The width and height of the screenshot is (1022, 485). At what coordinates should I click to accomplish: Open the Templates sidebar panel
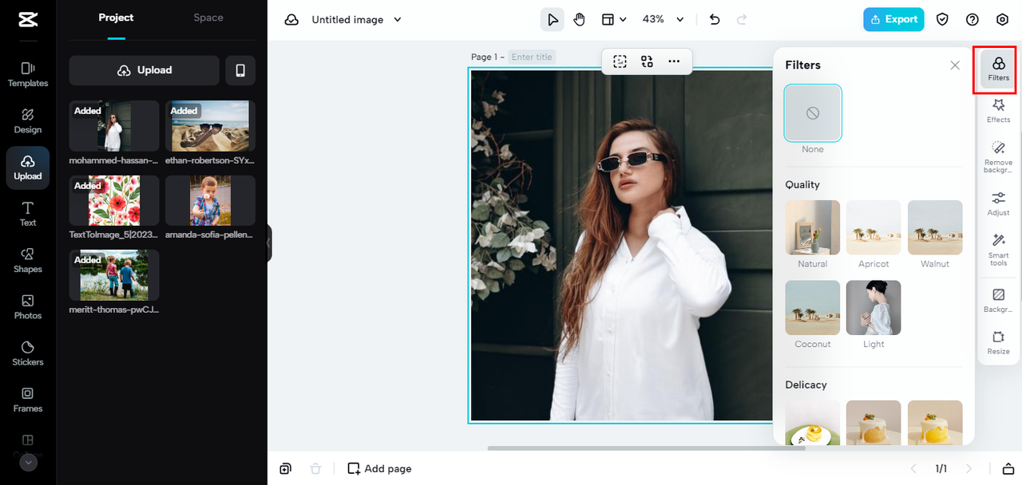[28, 74]
